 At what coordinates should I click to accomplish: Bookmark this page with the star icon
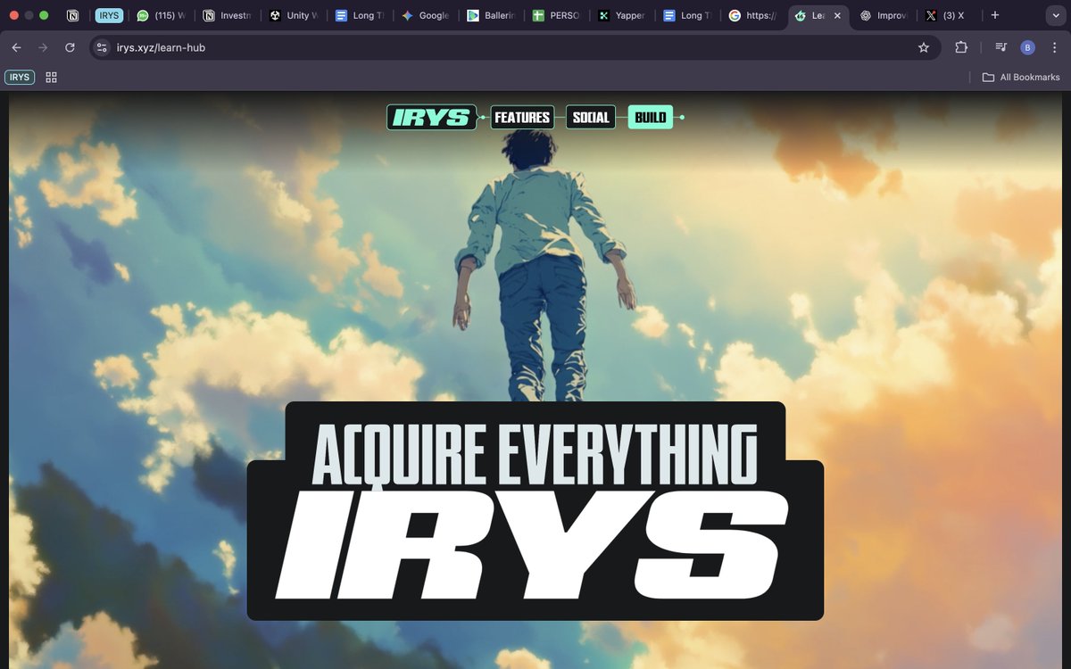click(924, 47)
